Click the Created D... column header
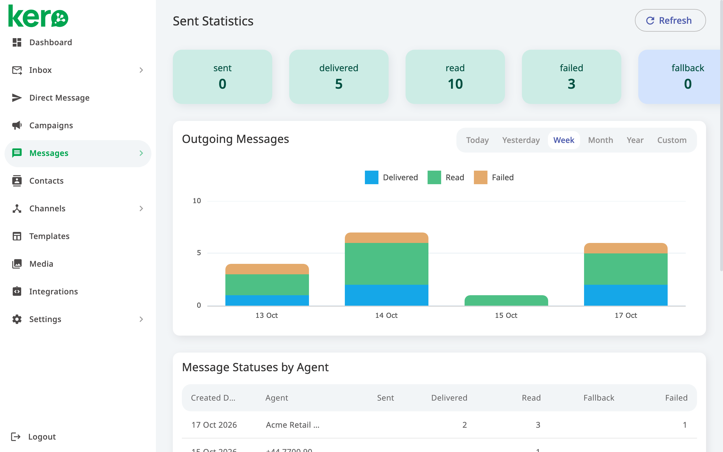The image size is (723, 452). coord(213,398)
